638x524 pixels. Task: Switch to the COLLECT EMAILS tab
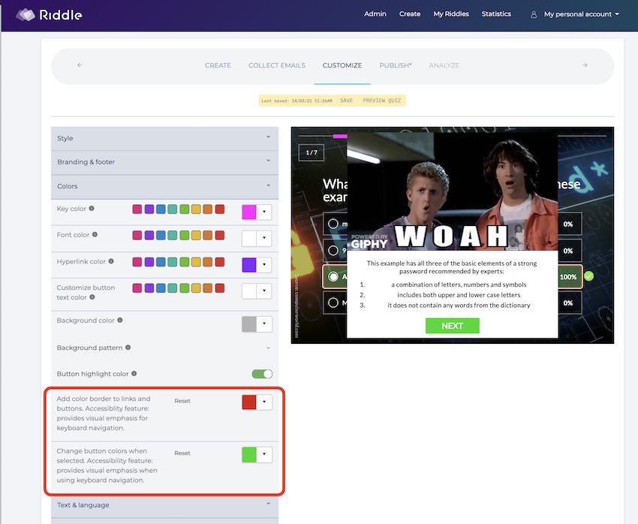coord(277,65)
